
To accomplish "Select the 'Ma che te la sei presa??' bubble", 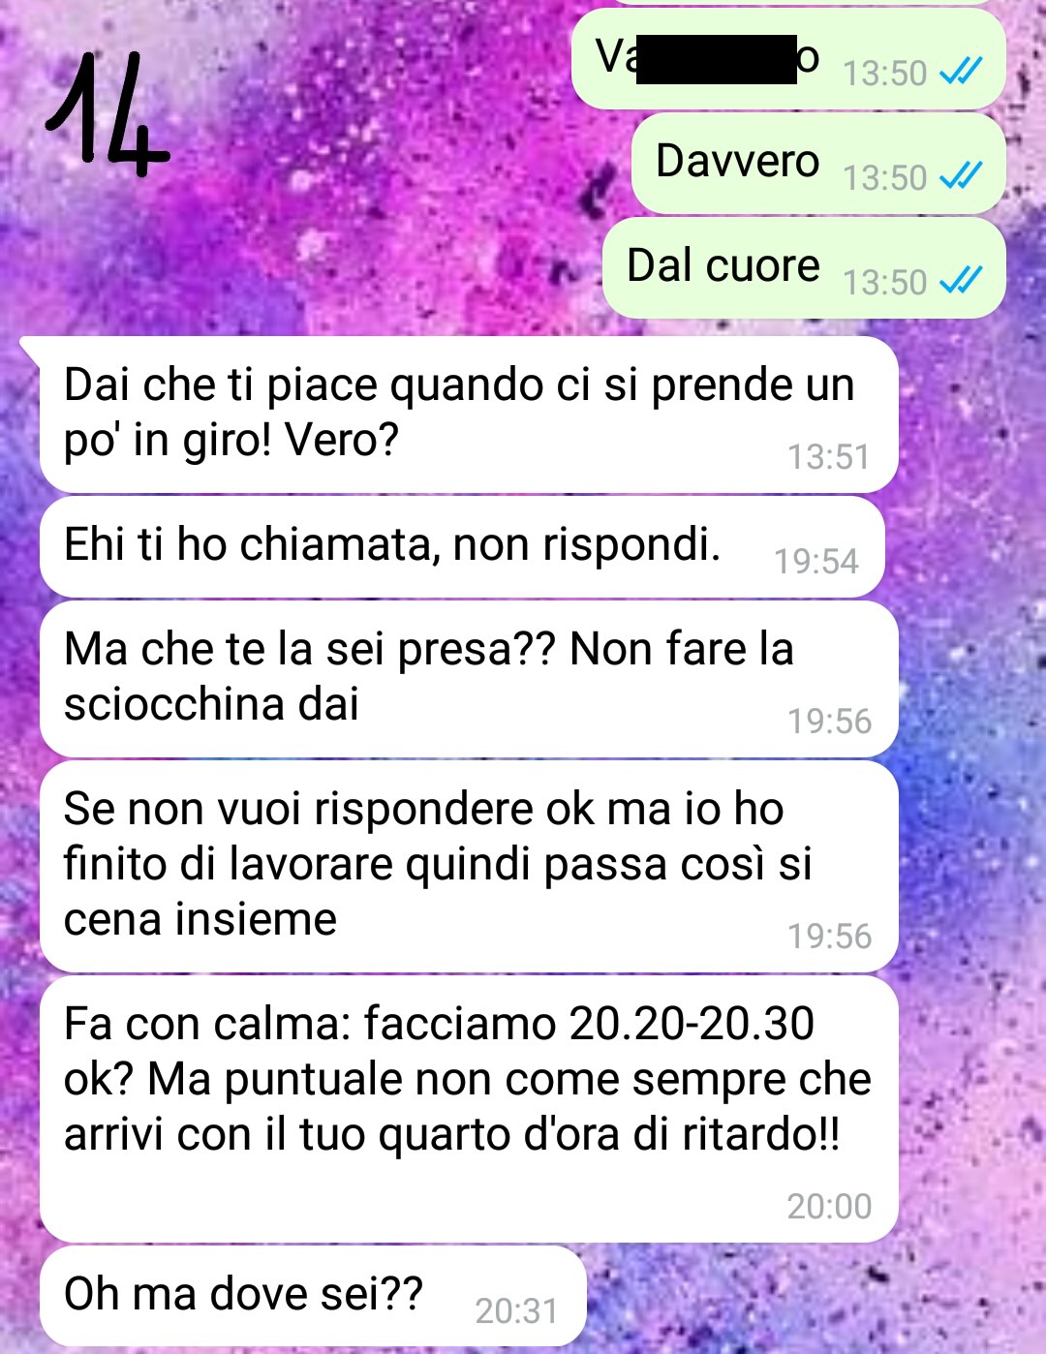I will click(469, 679).
